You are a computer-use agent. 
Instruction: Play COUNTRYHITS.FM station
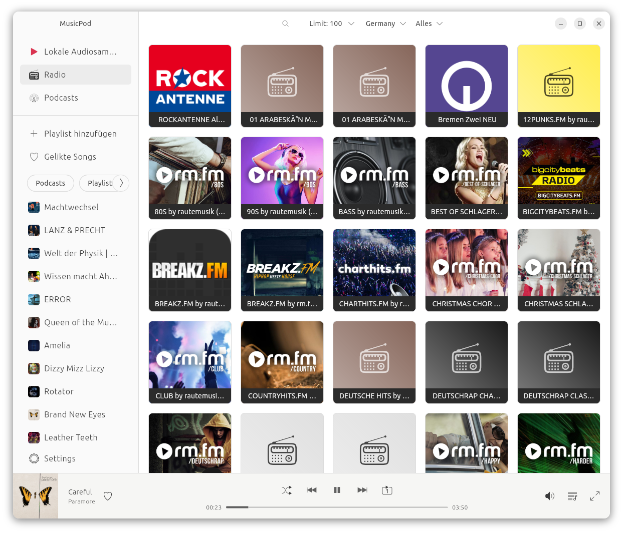282,362
